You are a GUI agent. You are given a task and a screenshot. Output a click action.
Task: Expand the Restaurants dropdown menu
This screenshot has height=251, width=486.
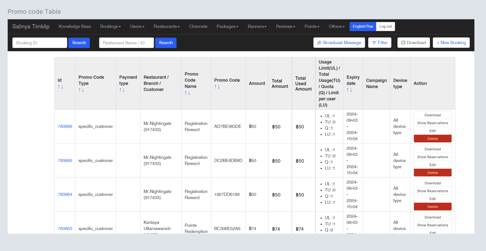pyautogui.click(x=167, y=26)
